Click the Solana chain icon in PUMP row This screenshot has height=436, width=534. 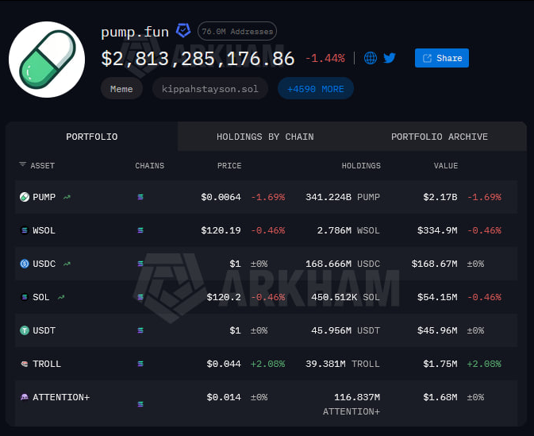click(x=140, y=197)
